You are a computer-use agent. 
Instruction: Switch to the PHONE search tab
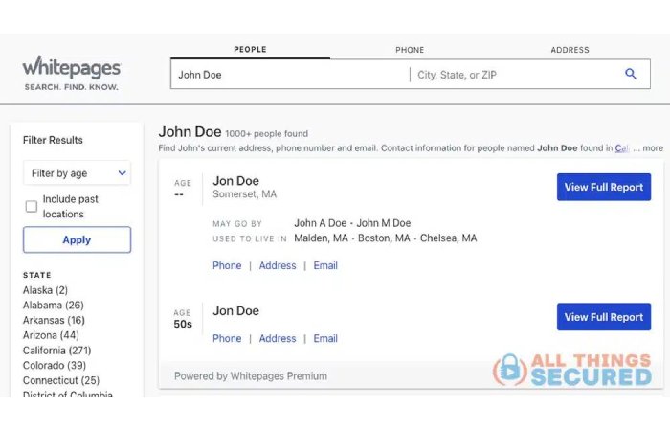[410, 50]
